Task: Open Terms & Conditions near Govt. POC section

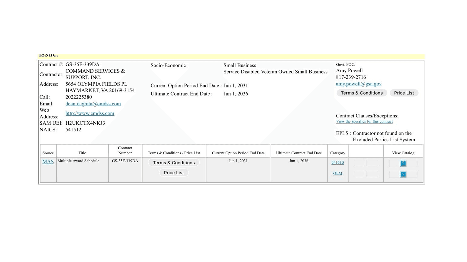Action: 361,93
